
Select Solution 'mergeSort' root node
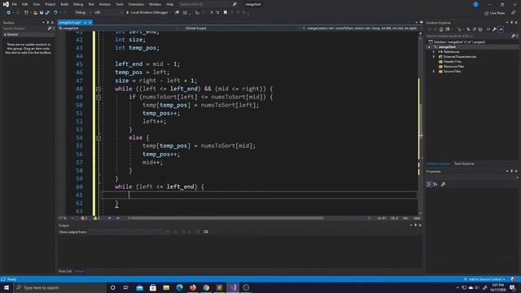click(x=459, y=42)
